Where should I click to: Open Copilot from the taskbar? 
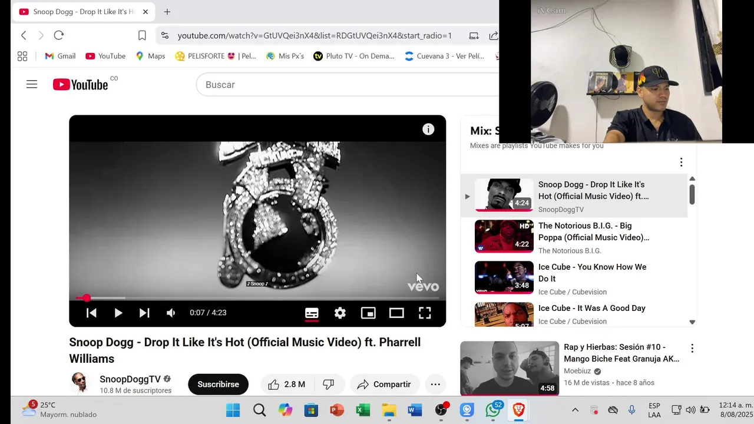tap(285, 410)
